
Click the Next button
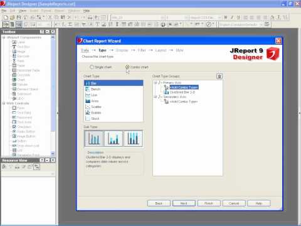184,203
